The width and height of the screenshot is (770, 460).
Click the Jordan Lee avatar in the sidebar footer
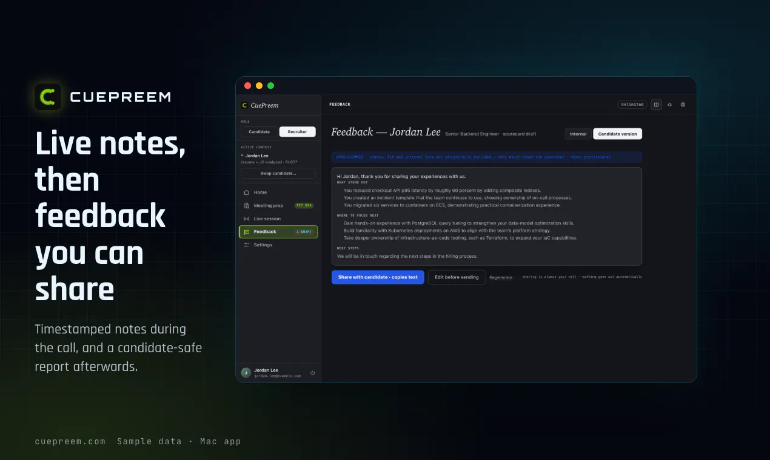coord(246,373)
